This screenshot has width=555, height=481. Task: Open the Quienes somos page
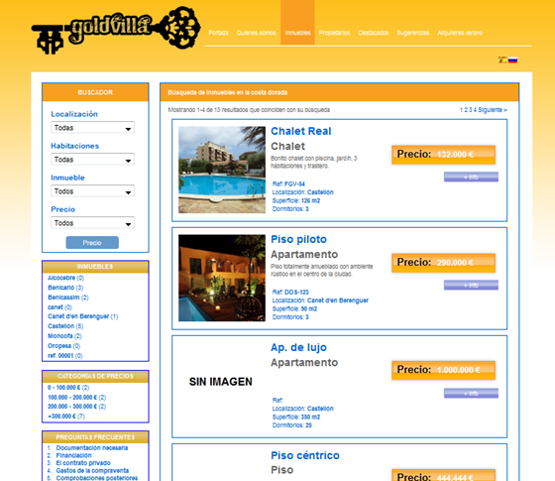click(x=256, y=33)
